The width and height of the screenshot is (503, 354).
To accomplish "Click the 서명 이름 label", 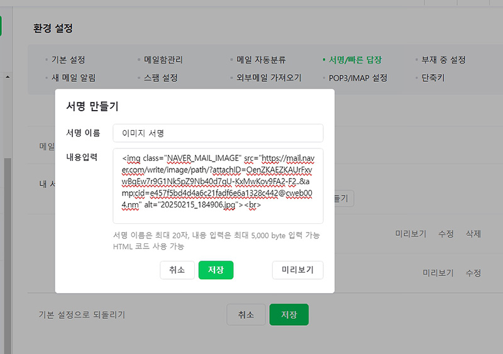I will (x=83, y=133).
